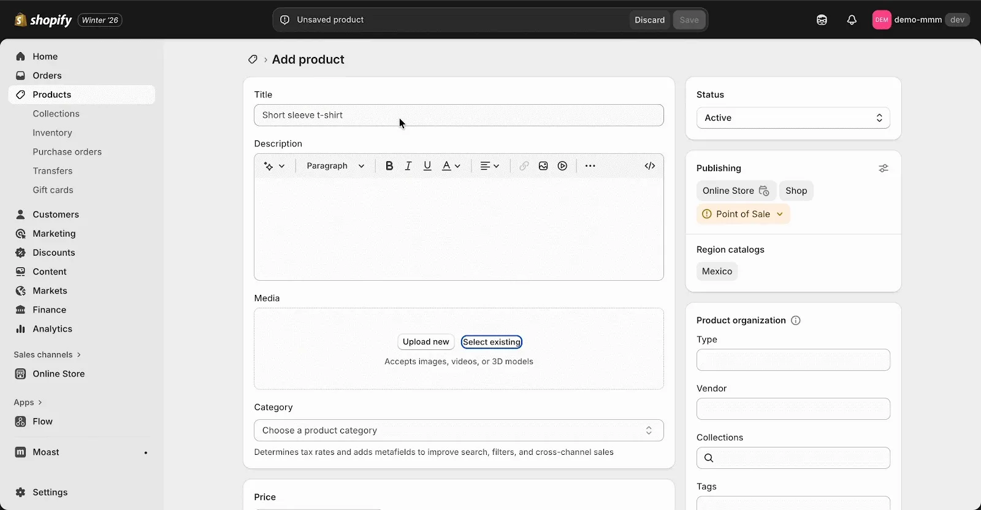Open the notifications bell
Screen dimensions: 981x510
pyautogui.click(x=852, y=20)
